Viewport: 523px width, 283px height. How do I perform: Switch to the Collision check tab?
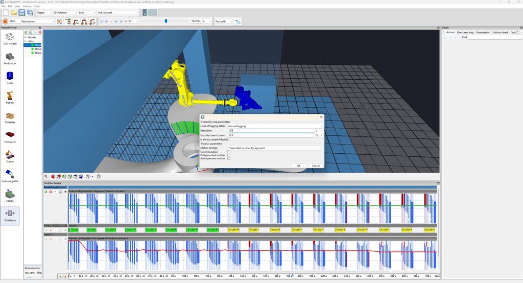click(500, 32)
